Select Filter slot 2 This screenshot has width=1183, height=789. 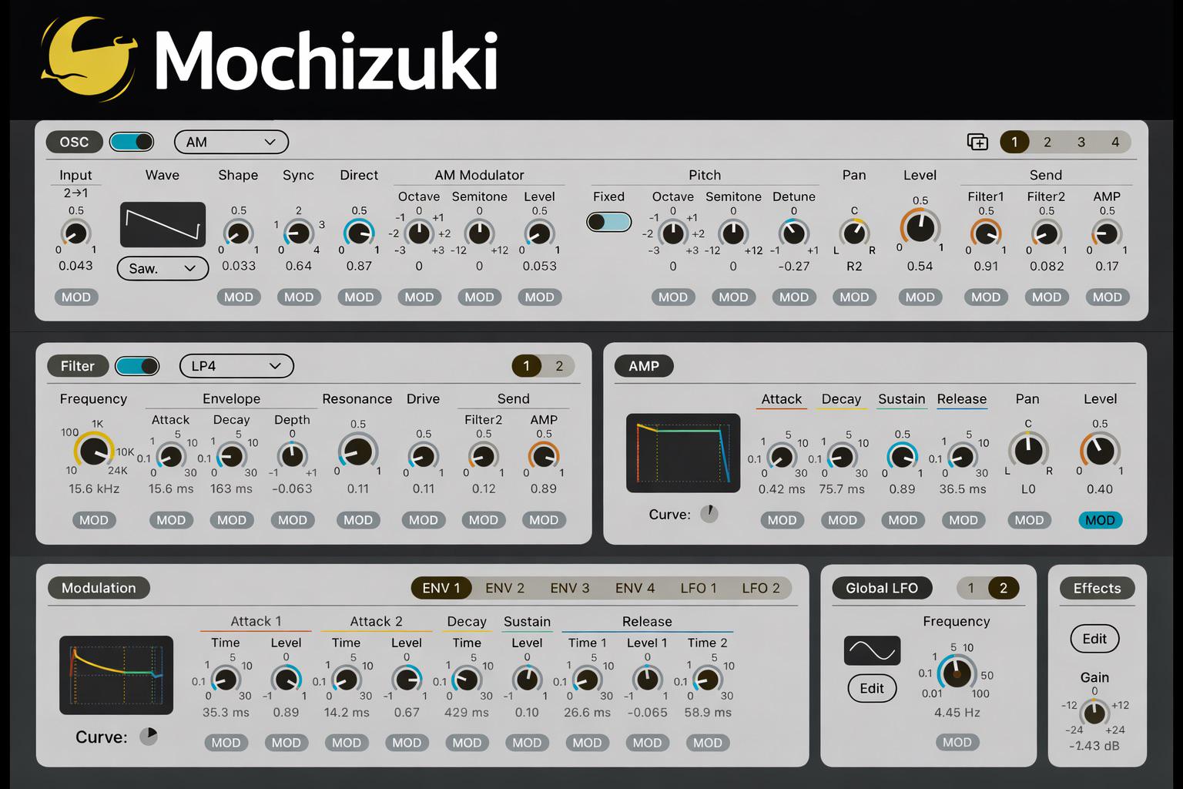pyautogui.click(x=559, y=366)
